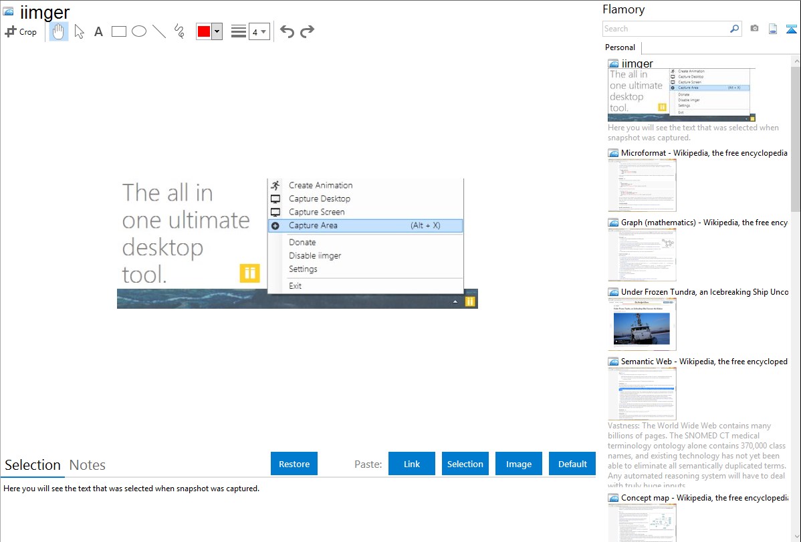The width and height of the screenshot is (801, 542).
Task: Click the red color swatch
Action: pos(204,31)
